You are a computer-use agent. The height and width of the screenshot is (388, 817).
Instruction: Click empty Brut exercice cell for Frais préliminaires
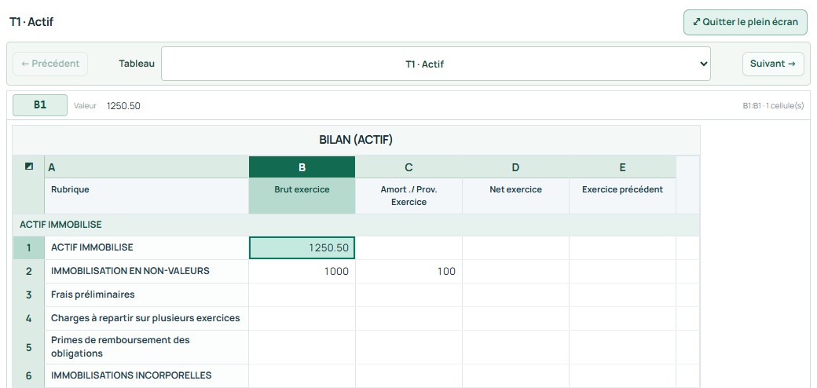(x=302, y=295)
